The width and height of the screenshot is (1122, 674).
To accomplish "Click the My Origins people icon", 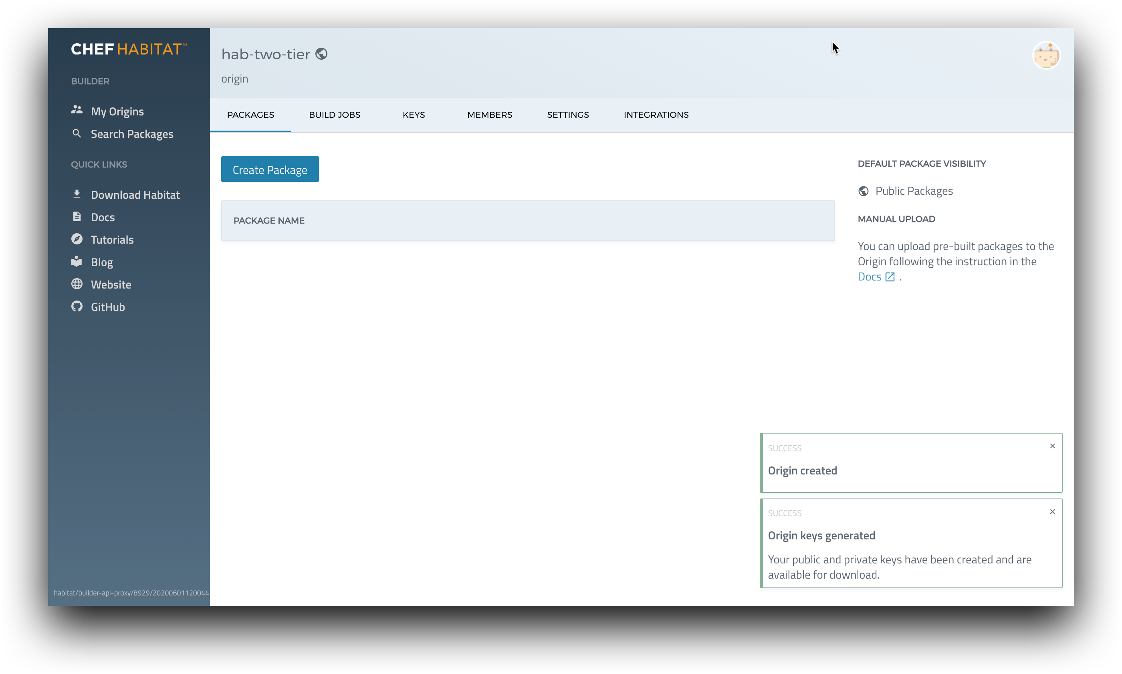I will tap(77, 110).
